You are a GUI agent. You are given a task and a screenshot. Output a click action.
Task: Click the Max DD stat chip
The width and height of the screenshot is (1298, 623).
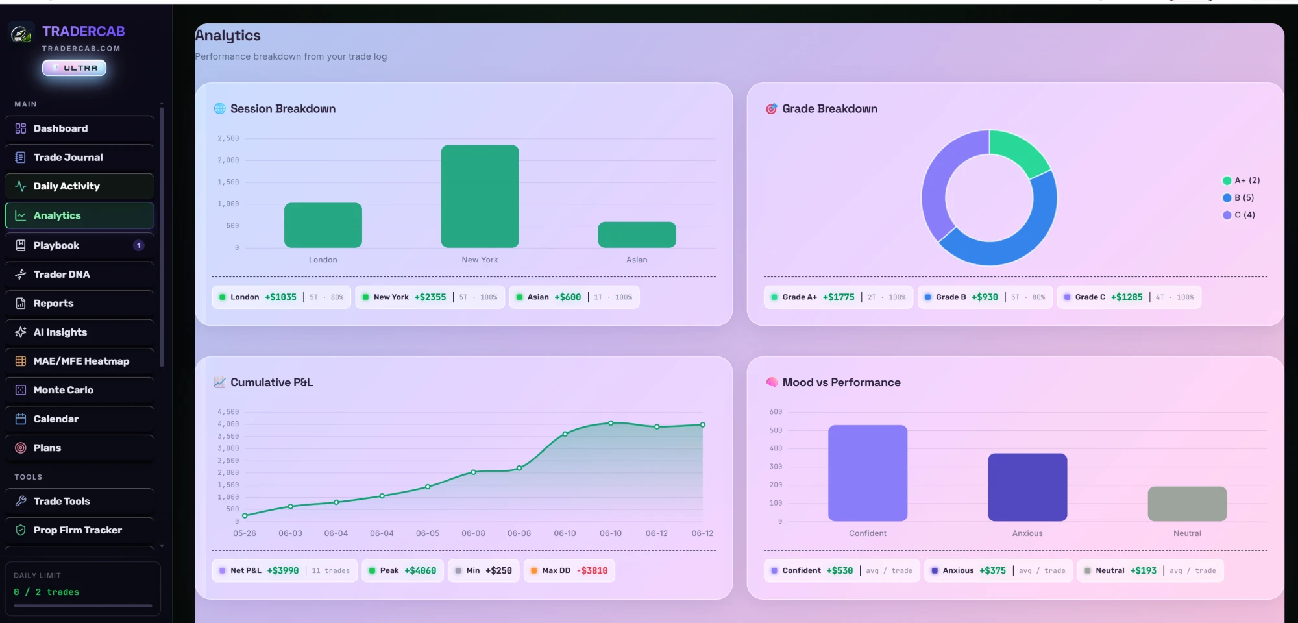click(x=569, y=571)
